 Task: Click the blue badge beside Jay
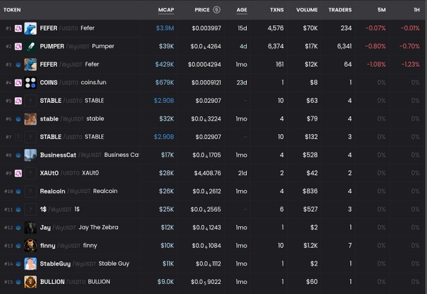[x=18, y=228]
